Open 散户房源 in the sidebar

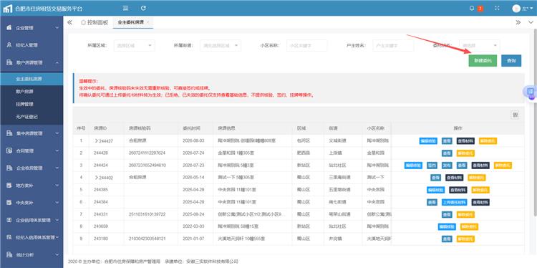[32, 92]
